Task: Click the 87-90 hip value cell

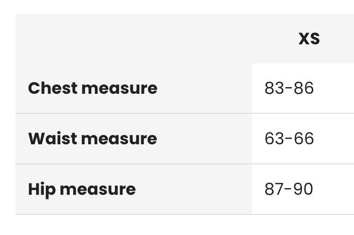Action: click(303, 189)
